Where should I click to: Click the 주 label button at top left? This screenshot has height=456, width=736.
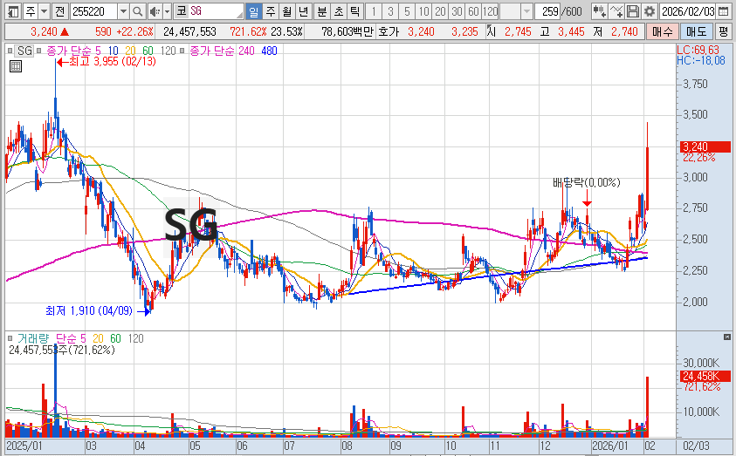pyautogui.click(x=30, y=11)
